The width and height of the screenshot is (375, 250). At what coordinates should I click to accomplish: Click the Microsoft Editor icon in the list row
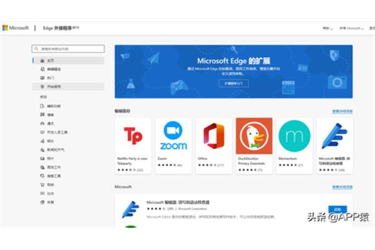pyautogui.click(x=131, y=209)
